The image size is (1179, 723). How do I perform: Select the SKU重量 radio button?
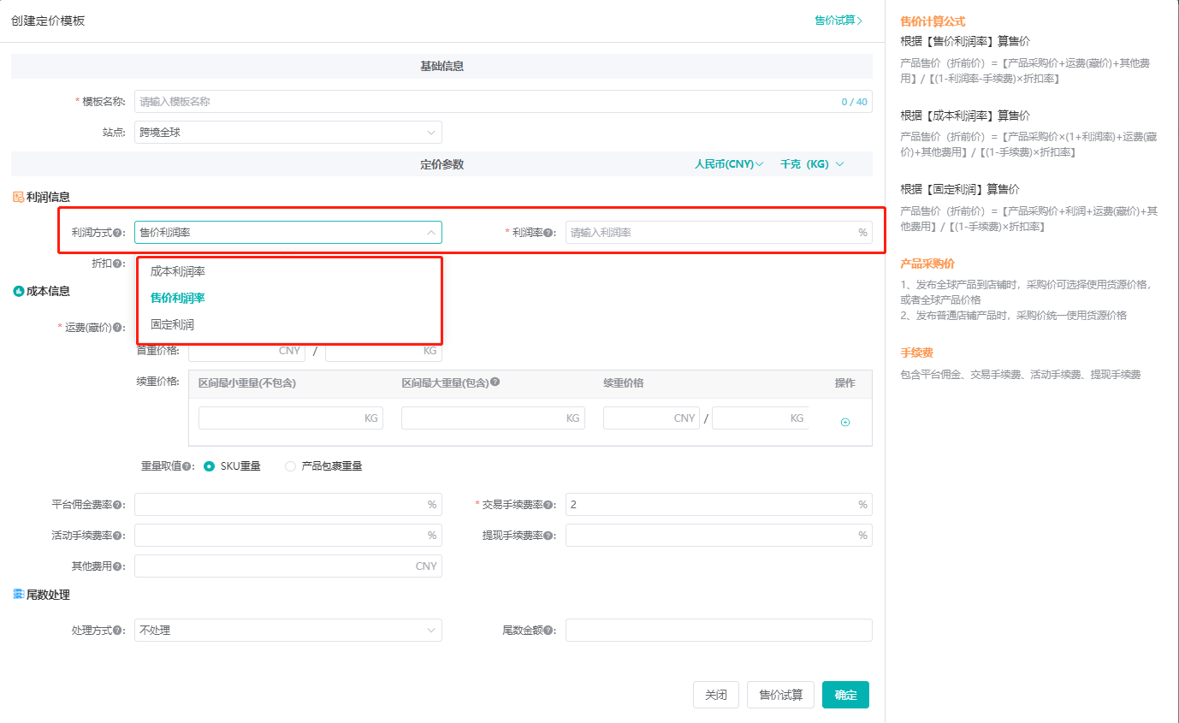coord(209,466)
